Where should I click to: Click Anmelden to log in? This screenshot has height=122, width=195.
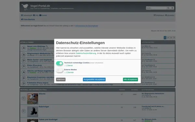[170, 15]
